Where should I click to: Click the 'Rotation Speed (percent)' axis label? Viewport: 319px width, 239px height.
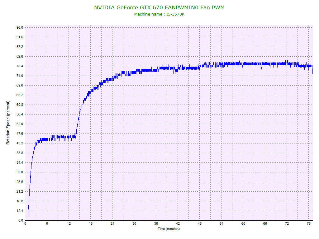[x=8, y=123]
